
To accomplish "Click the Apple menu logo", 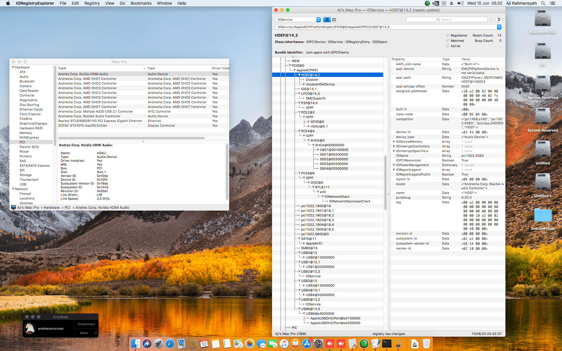I will [x=8, y=3].
